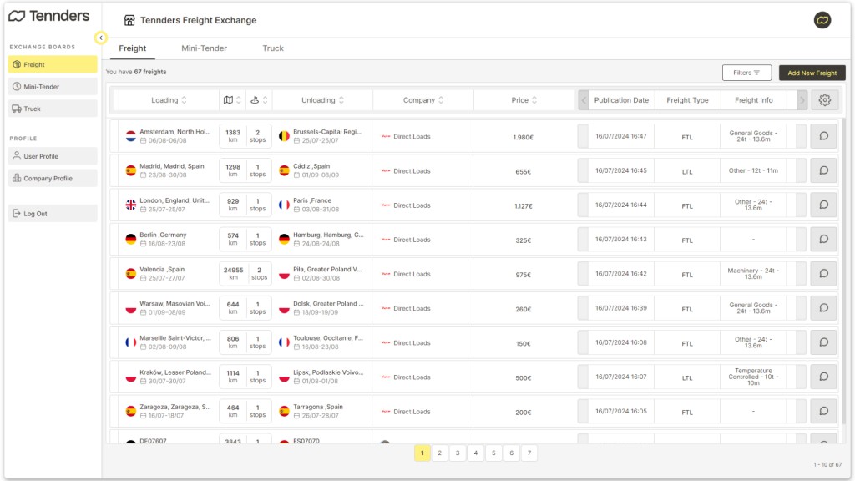Click Add New Freight button

[x=812, y=73]
